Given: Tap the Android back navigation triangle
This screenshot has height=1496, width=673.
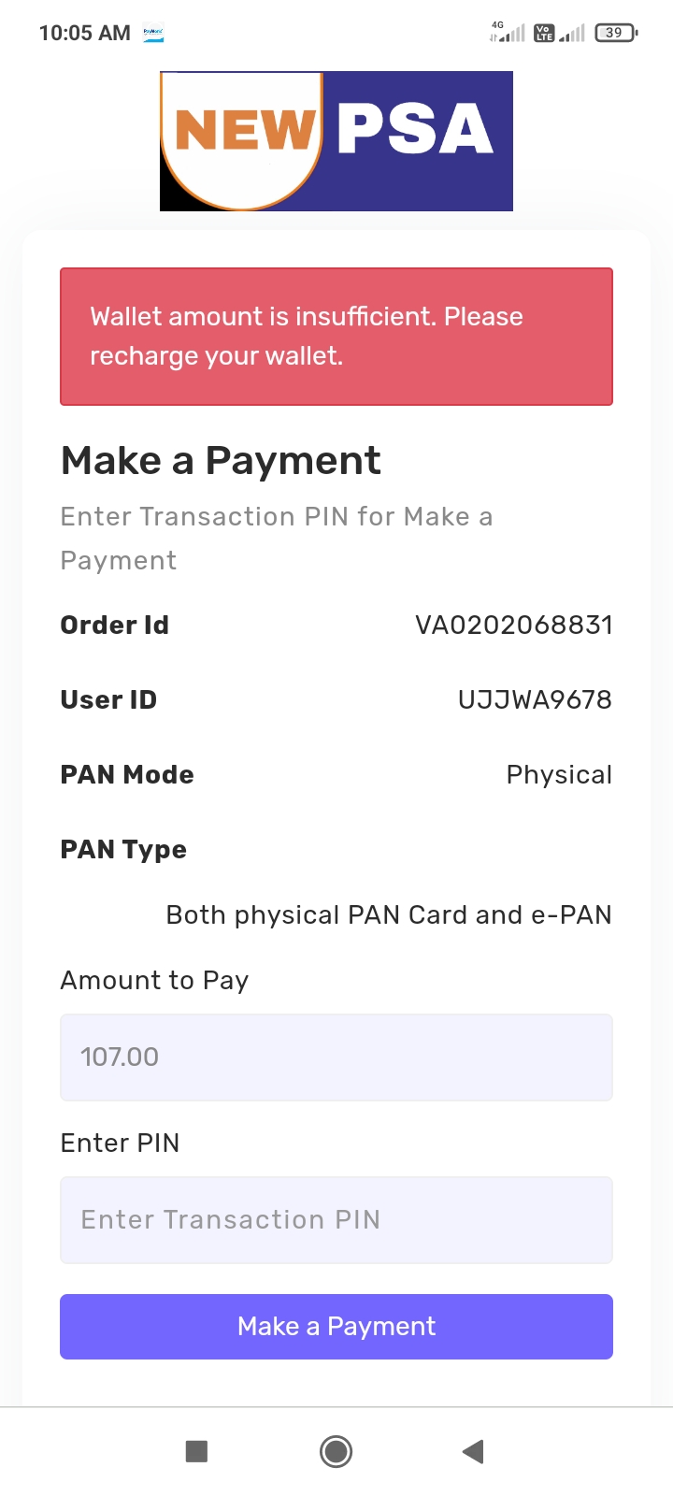Looking at the screenshot, I should pos(473,1451).
